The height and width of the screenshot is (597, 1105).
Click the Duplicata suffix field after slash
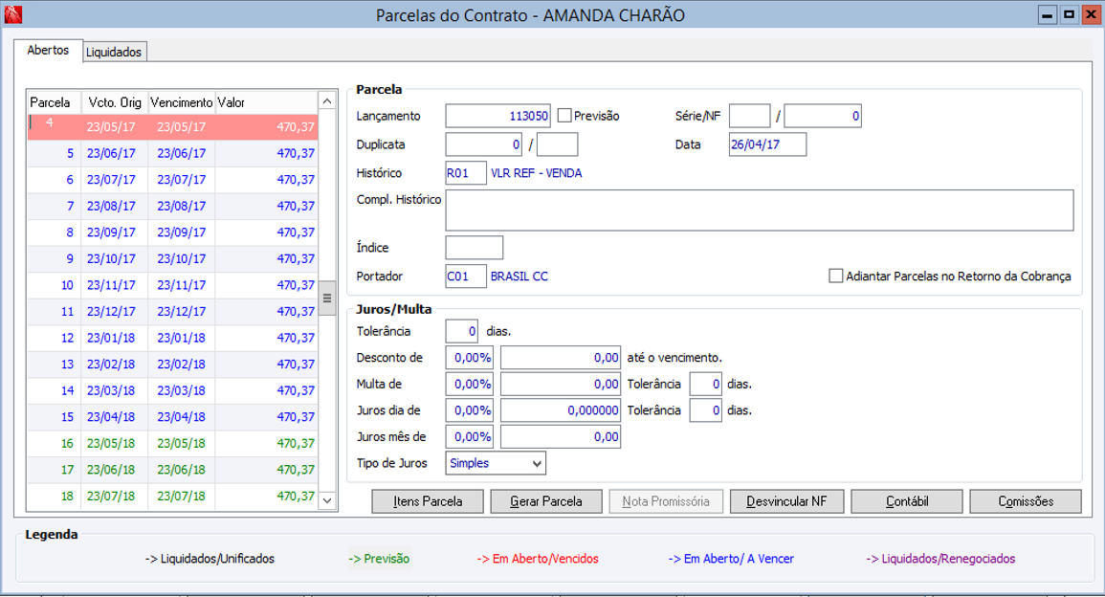pos(558,144)
